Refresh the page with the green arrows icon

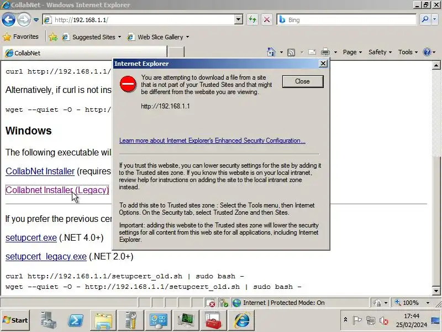tap(252, 20)
